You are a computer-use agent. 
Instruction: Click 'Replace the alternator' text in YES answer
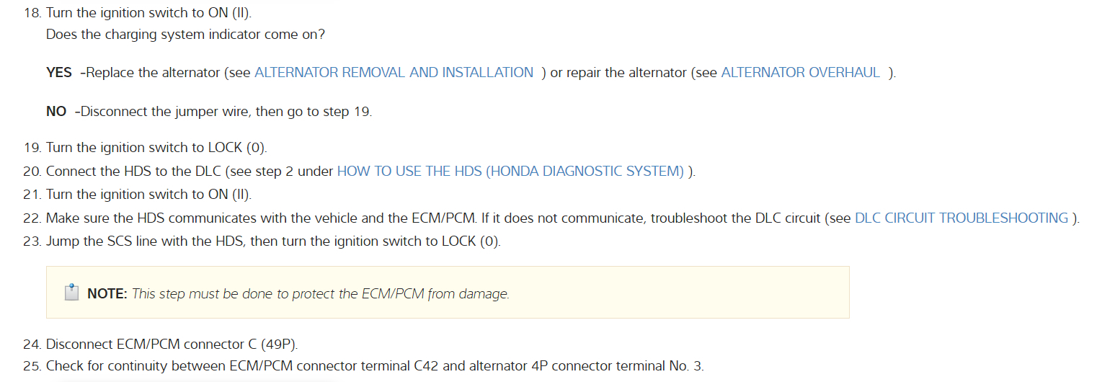pos(153,73)
